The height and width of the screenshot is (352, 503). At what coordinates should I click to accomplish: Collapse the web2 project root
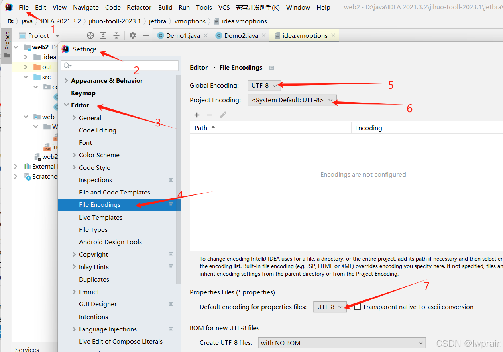pos(16,47)
